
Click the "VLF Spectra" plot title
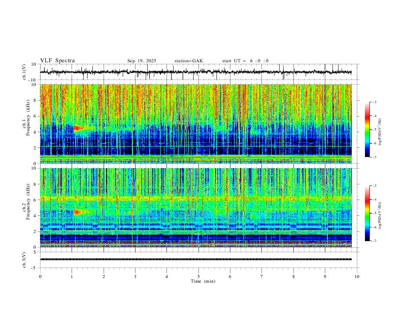point(57,61)
